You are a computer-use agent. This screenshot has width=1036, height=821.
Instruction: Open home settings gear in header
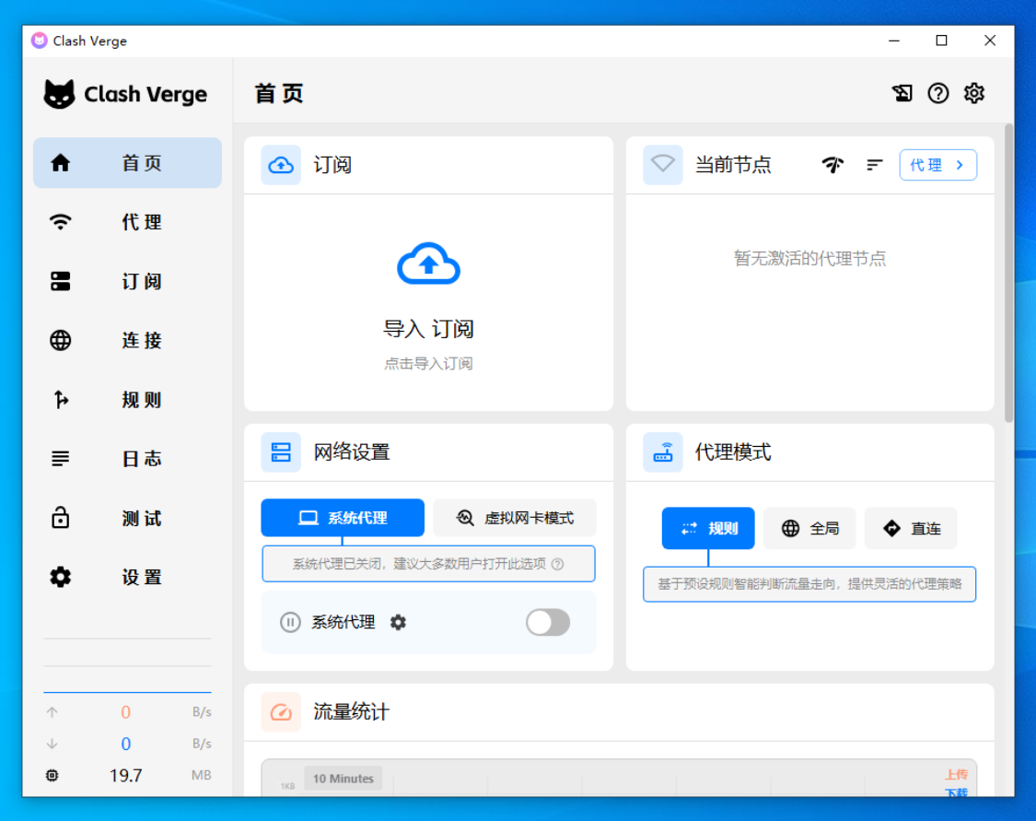click(973, 93)
